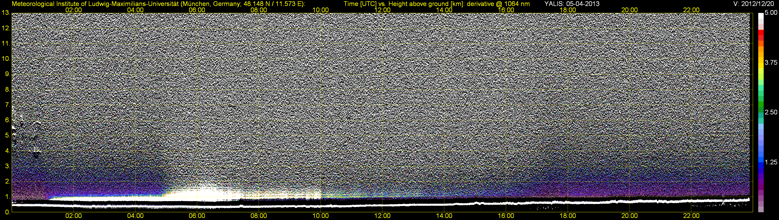Click the 3 km height axis label
This screenshot has width=779, height=220.
(x=7, y=166)
